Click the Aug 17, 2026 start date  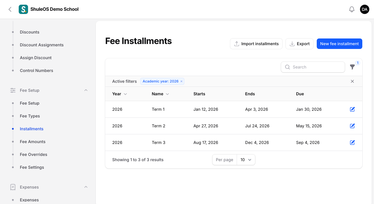(x=206, y=143)
